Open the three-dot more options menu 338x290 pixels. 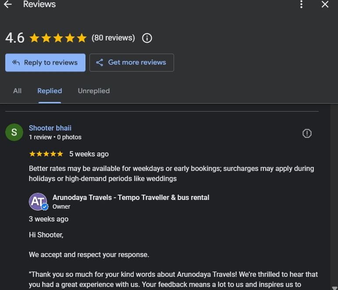[301, 5]
